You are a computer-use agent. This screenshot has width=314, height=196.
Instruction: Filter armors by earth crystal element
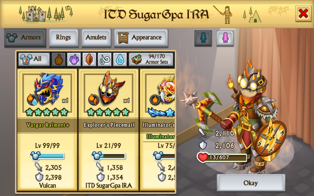(89, 59)
